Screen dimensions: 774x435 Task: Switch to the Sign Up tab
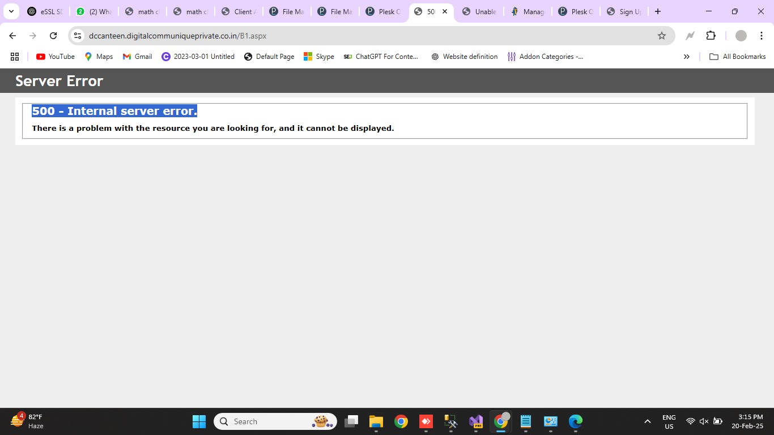pyautogui.click(x=624, y=11)
